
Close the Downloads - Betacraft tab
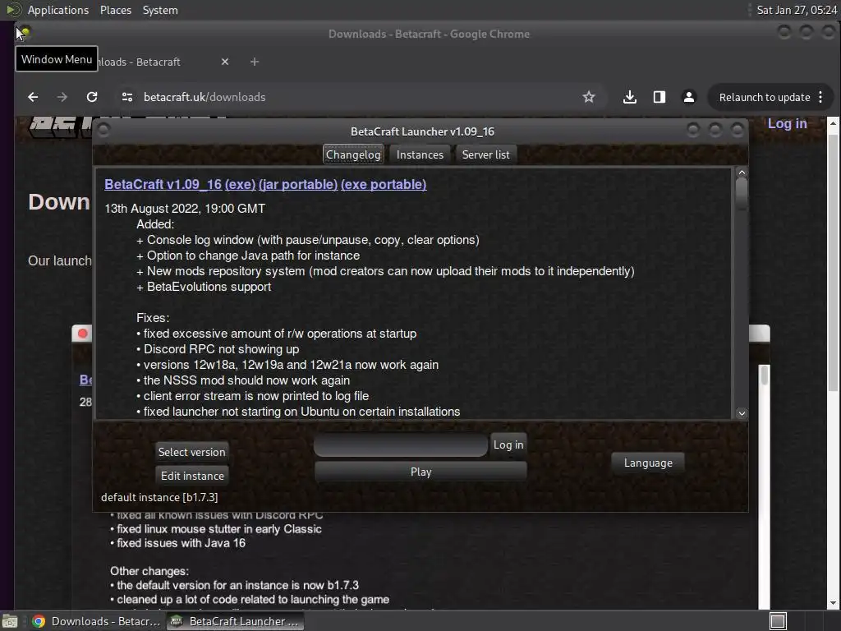pos(225,62)
